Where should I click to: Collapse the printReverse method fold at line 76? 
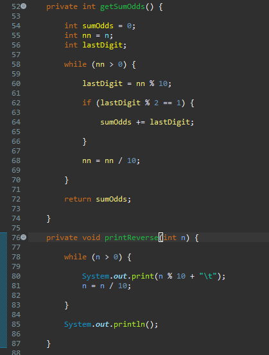[x=24, y=238]
